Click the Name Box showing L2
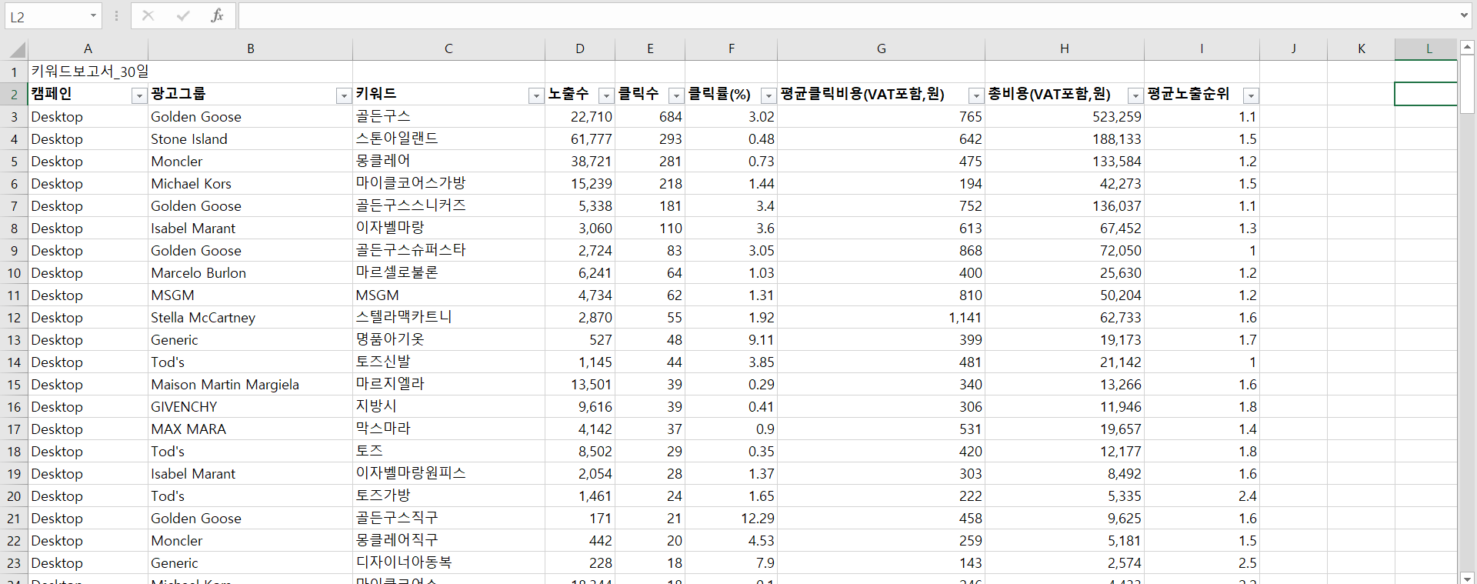1477x584 pixels. 46,16
